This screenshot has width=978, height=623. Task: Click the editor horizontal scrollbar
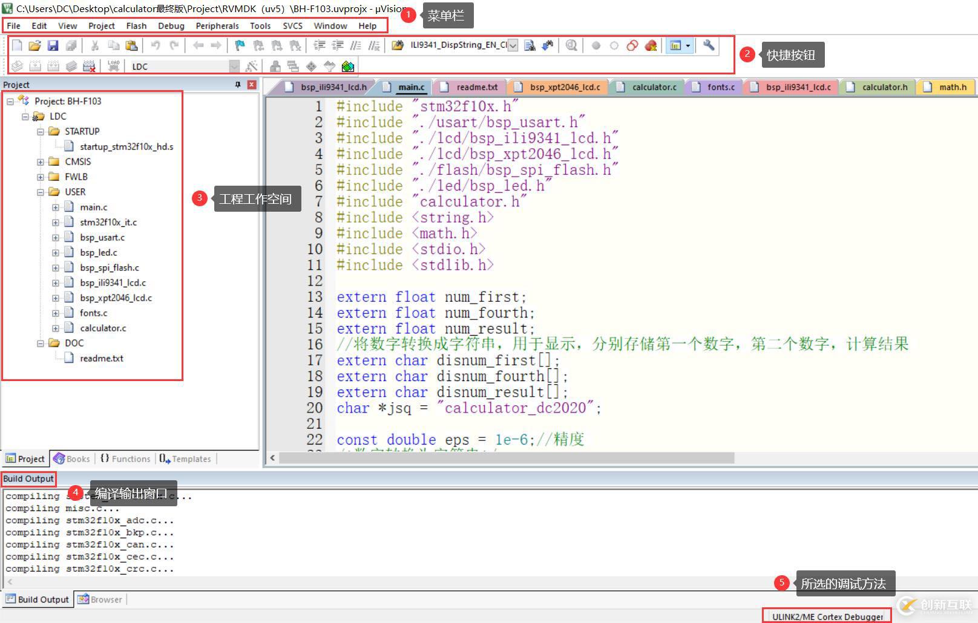point(507,458)
